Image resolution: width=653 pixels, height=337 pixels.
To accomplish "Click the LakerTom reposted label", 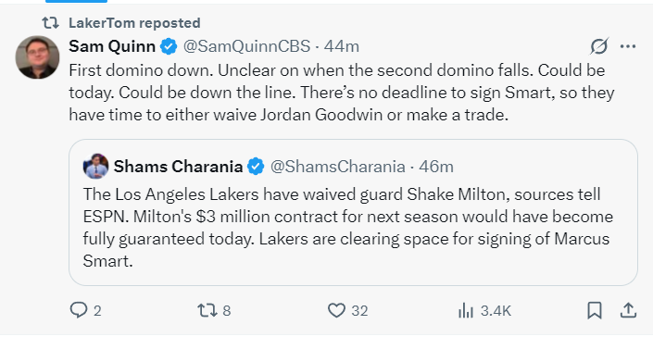I will coord(134,23).
